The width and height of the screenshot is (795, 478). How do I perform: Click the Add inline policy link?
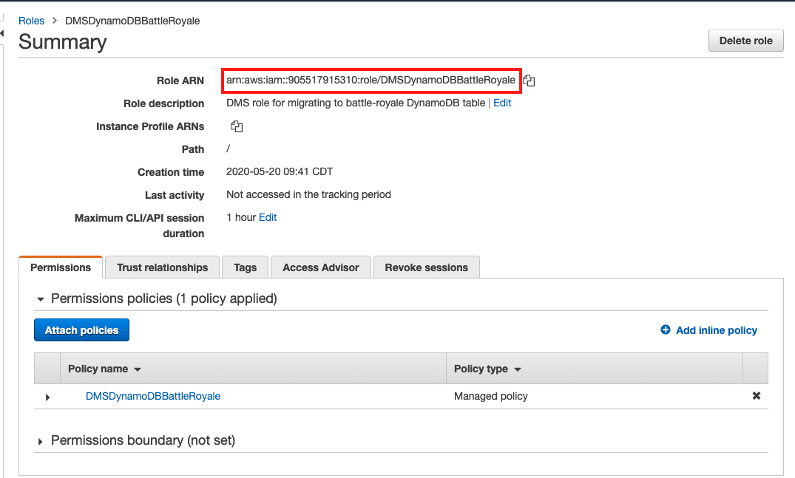[x=717, y=330]
